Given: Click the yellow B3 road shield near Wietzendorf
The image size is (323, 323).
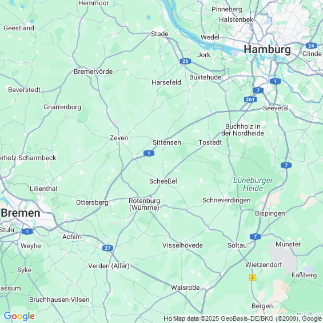Looking at the screenshot, I should tap(253, 277).
